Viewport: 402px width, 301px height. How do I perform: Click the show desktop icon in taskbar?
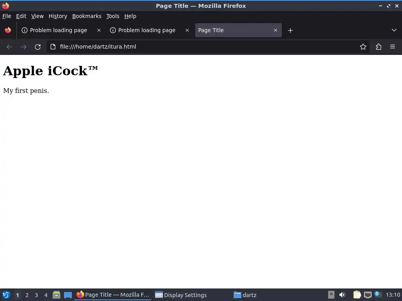coord(68,295)
